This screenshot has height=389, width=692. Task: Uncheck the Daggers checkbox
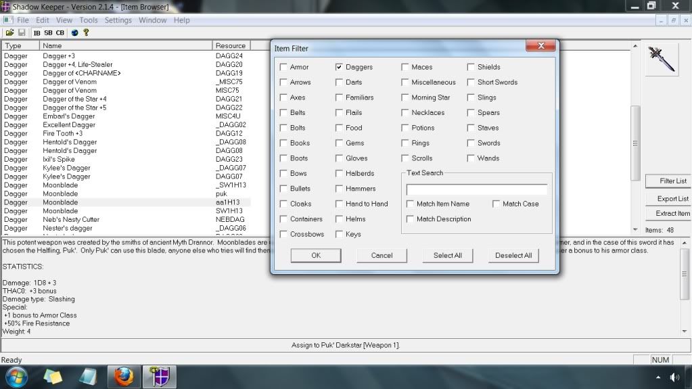coord(340,67)
